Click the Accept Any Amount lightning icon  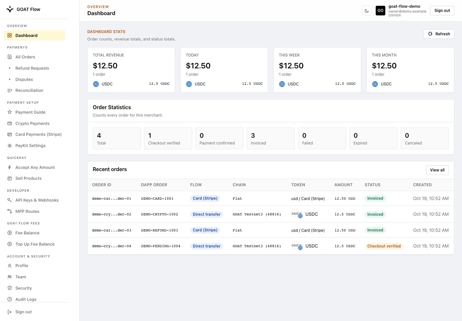coord(10,167)
